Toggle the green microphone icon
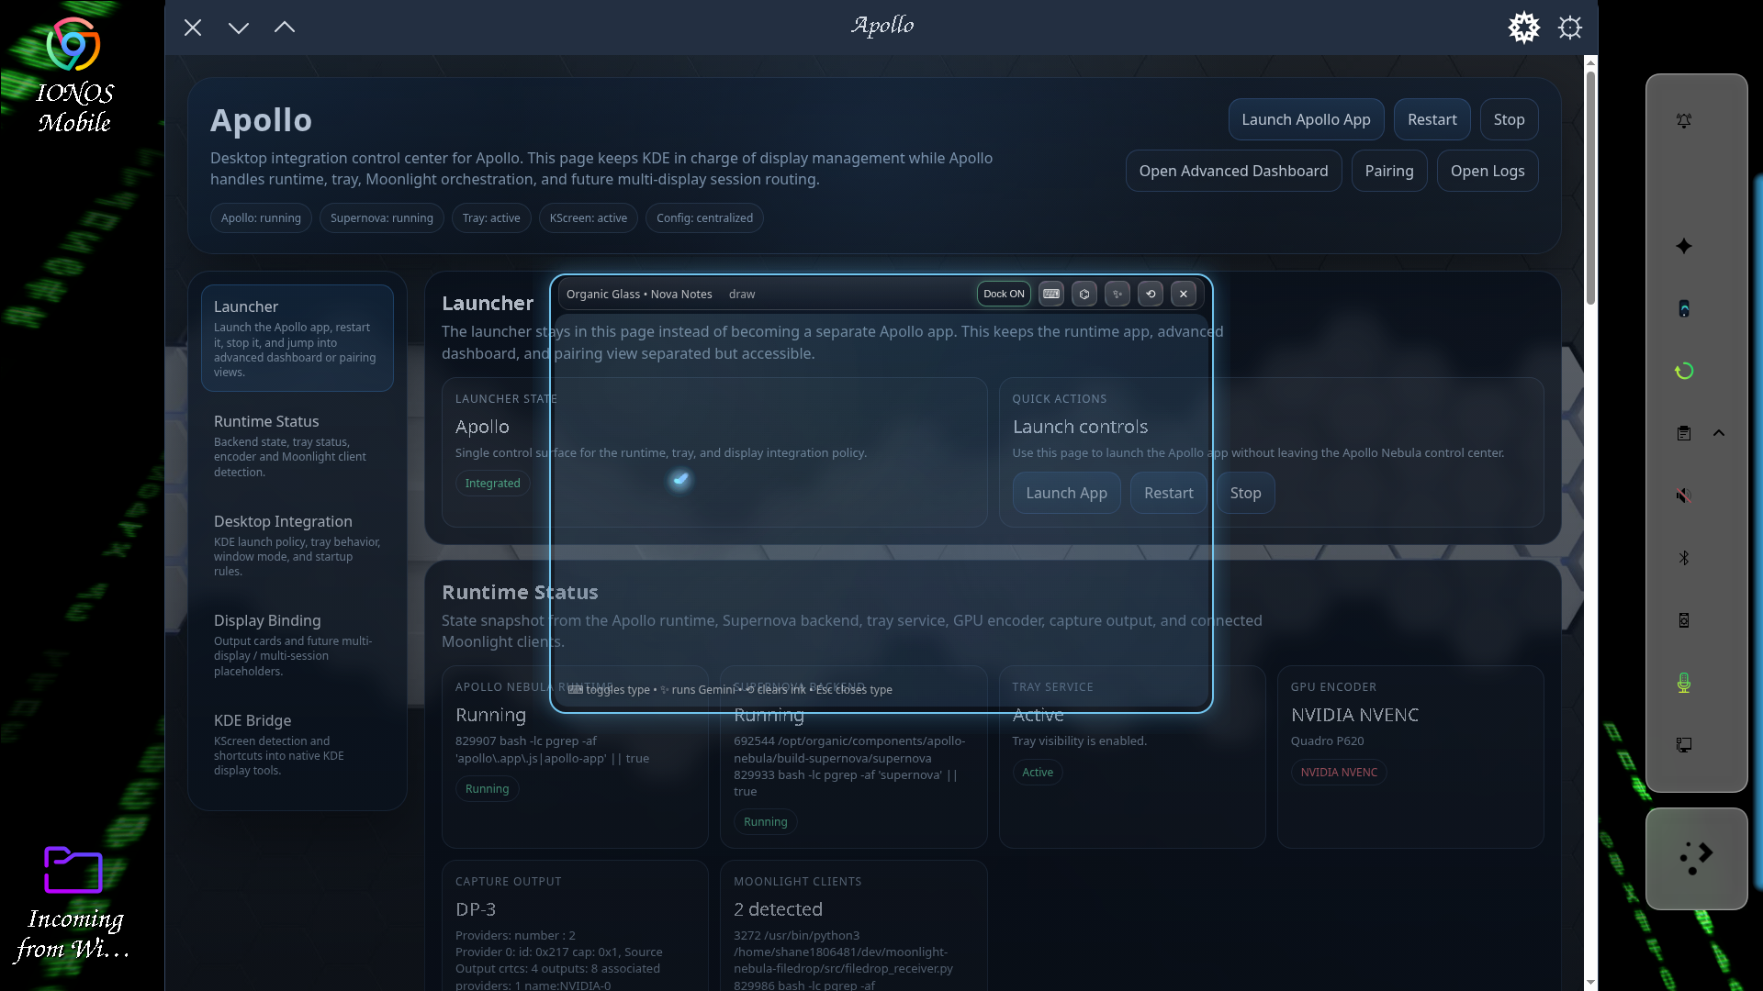Viewport: 1763px width, 991px height. [x=1684, y=683]
